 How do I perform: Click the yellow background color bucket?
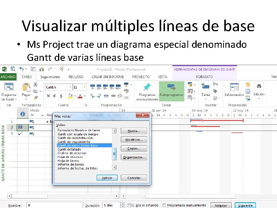tap(70, 96)
